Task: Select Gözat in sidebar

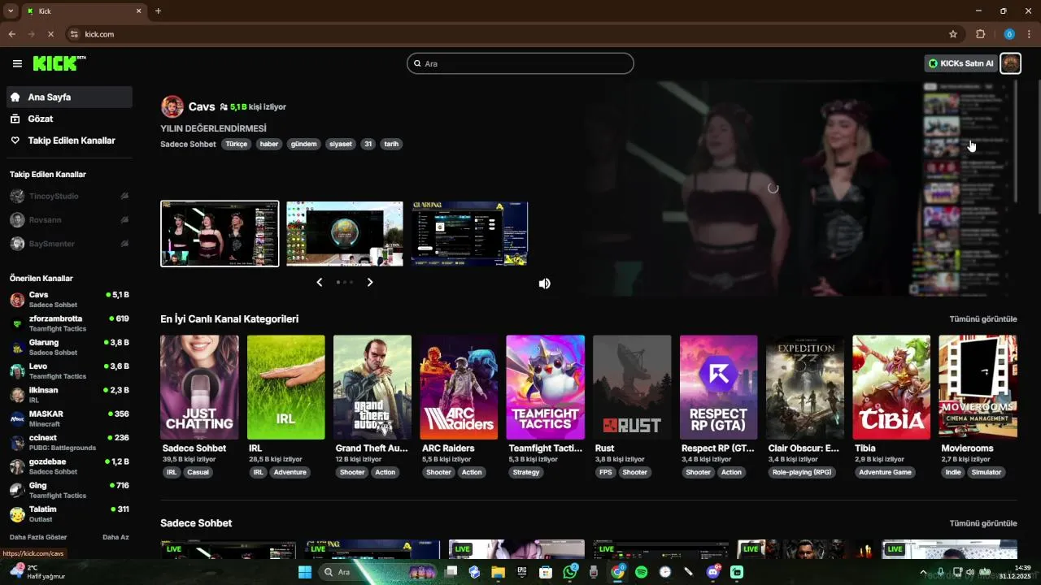Action: [x=69, y=119]
